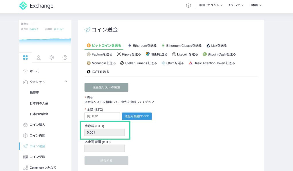
Task: Click 送金可能額すべて button
Action: tap(137, 116)
